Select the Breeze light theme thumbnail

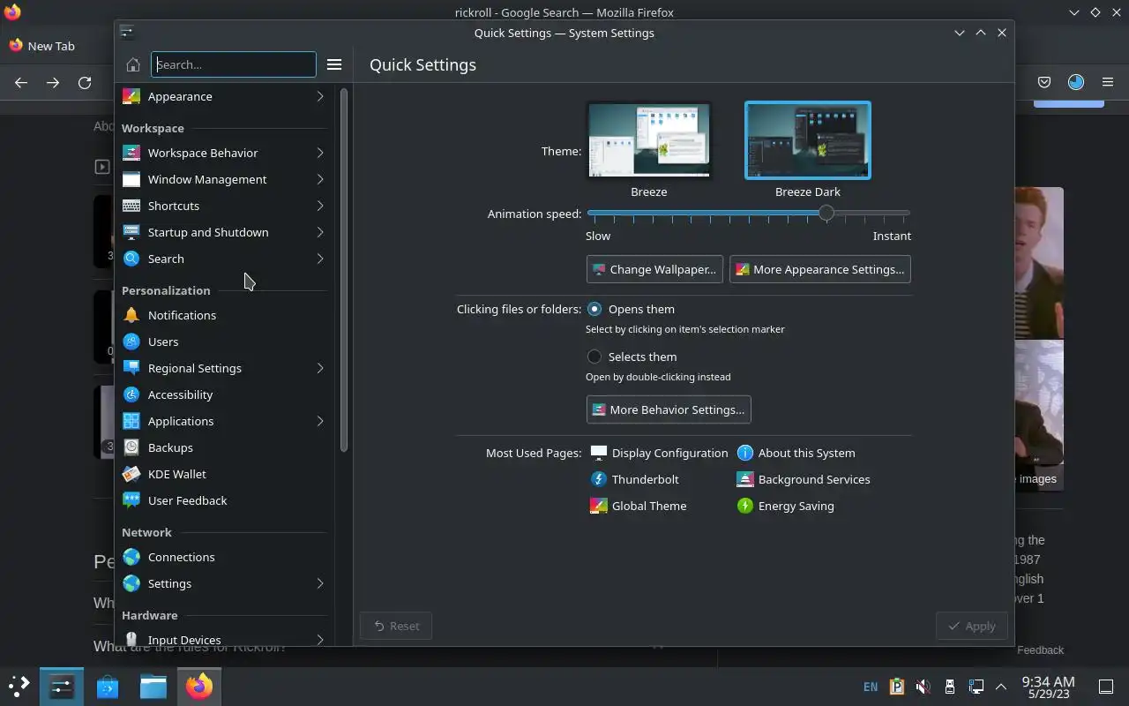pyautogui.click(x=649, y=140)
